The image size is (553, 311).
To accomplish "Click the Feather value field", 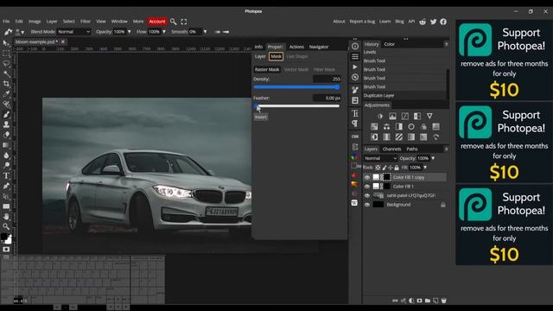I will [x=327, y=98].
